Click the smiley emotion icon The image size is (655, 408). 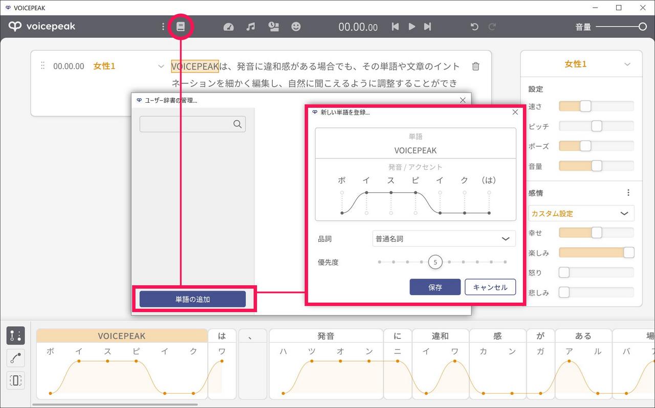[296, 27]
